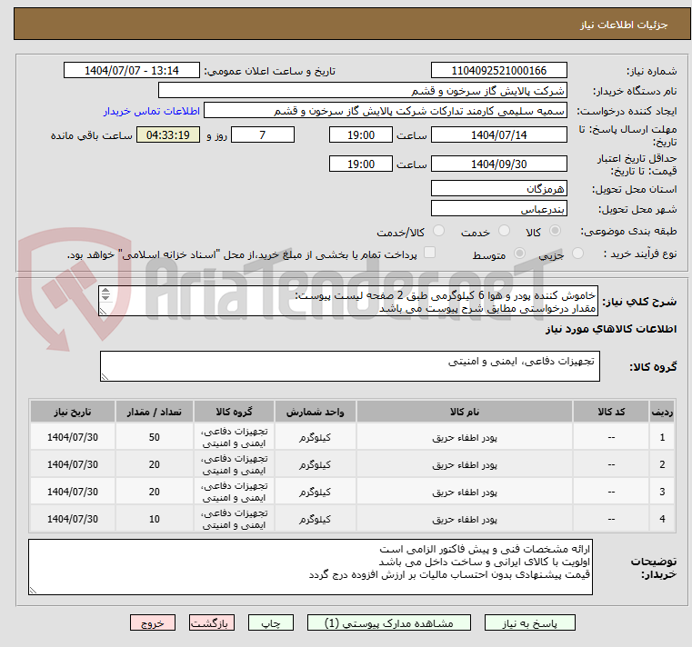
Task: Click resize handle of 'گروه کالا' textbox
Action: pos(105,375)
